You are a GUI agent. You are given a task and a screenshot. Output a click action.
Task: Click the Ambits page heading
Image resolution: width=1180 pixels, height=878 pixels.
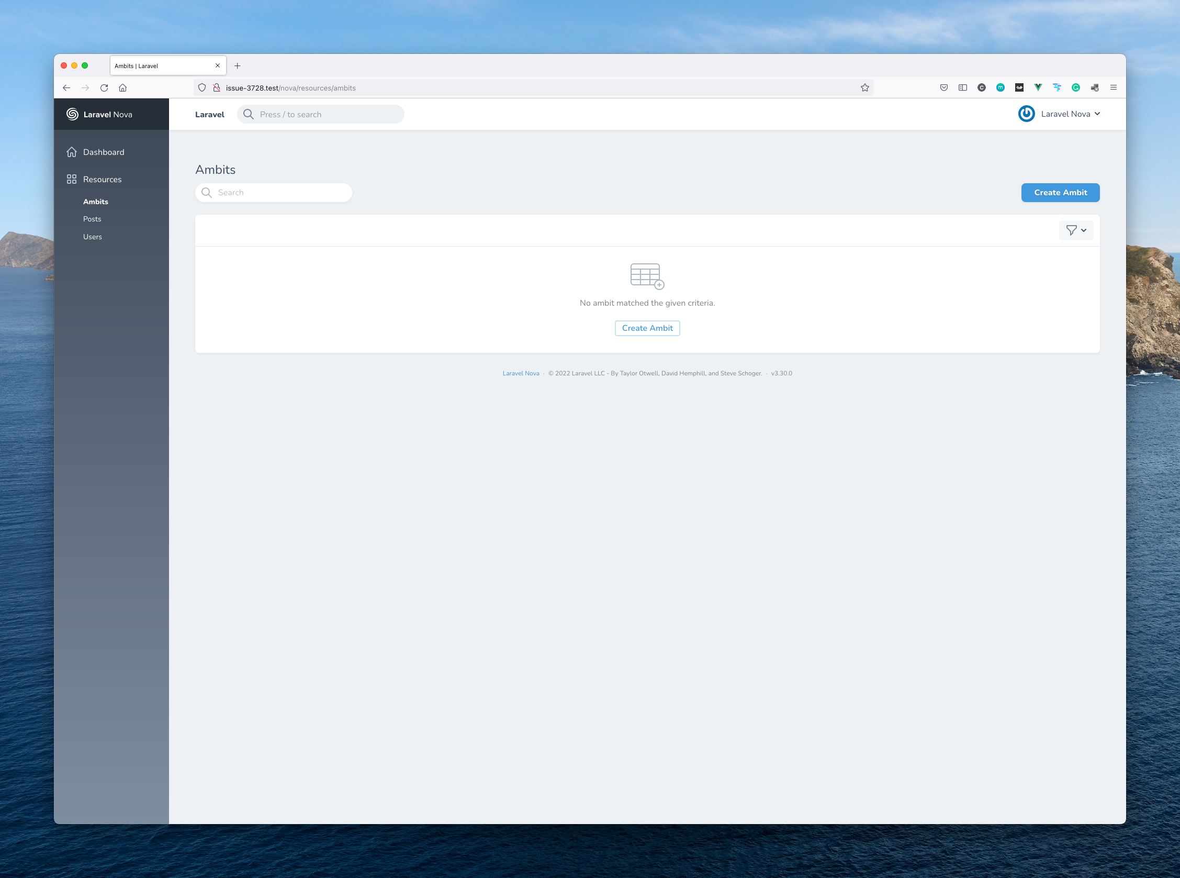[215, 170]
